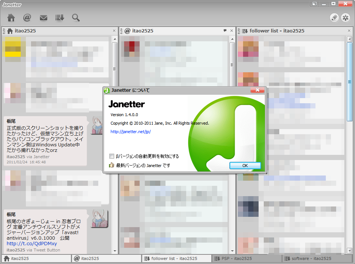
Task: Click scroll down arrow in mentions column
Action: 232,251
